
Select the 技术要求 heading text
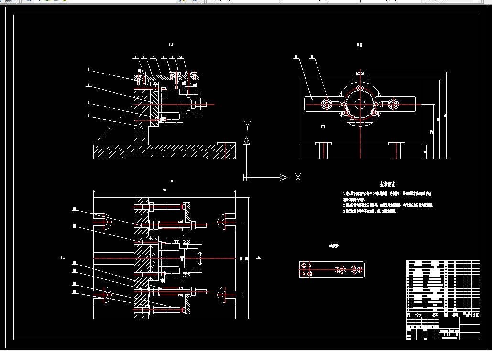pos(387,184)
